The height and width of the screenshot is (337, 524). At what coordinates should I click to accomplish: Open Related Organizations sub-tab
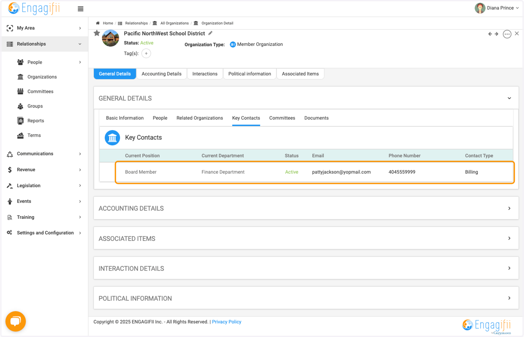[200, 118]
